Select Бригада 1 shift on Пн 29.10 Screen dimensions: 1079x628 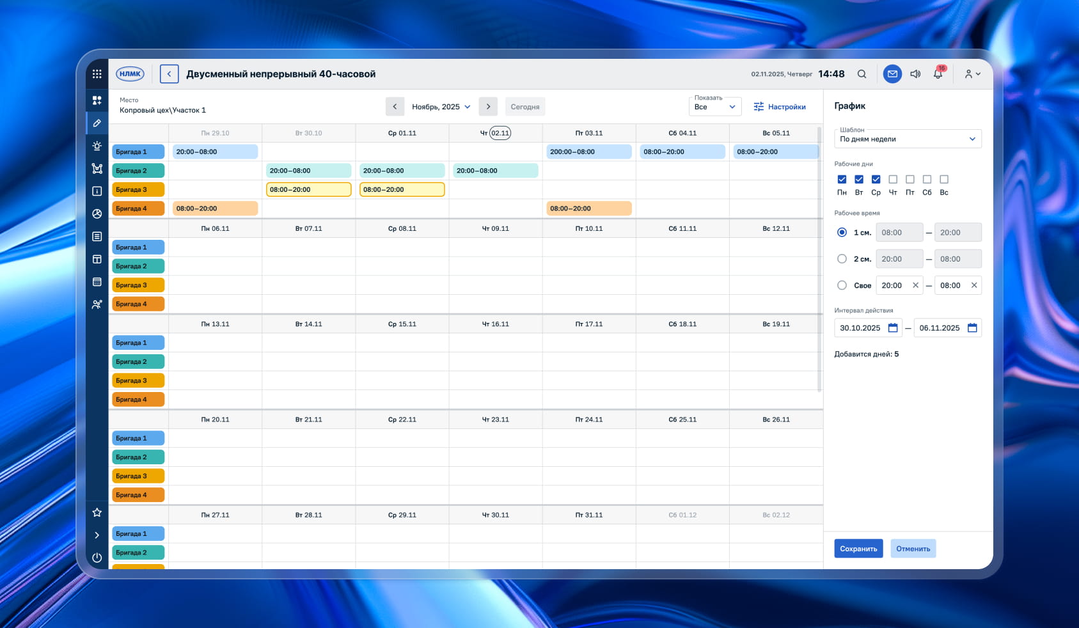click(x=215, y=152)
